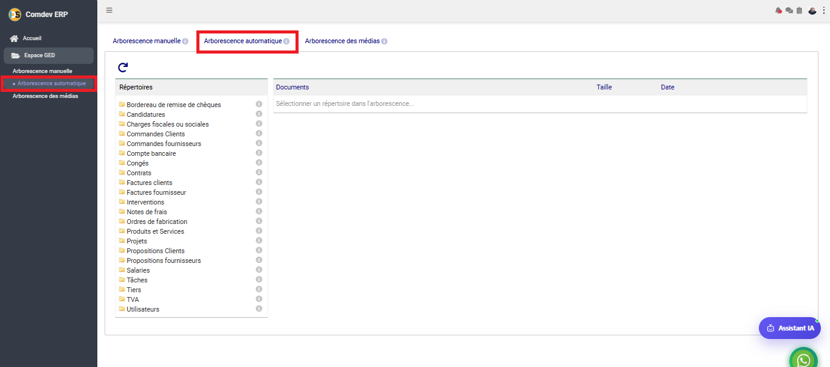Select the Interventions folder
The height and width of the screenshot is (367, 830).
145,202
